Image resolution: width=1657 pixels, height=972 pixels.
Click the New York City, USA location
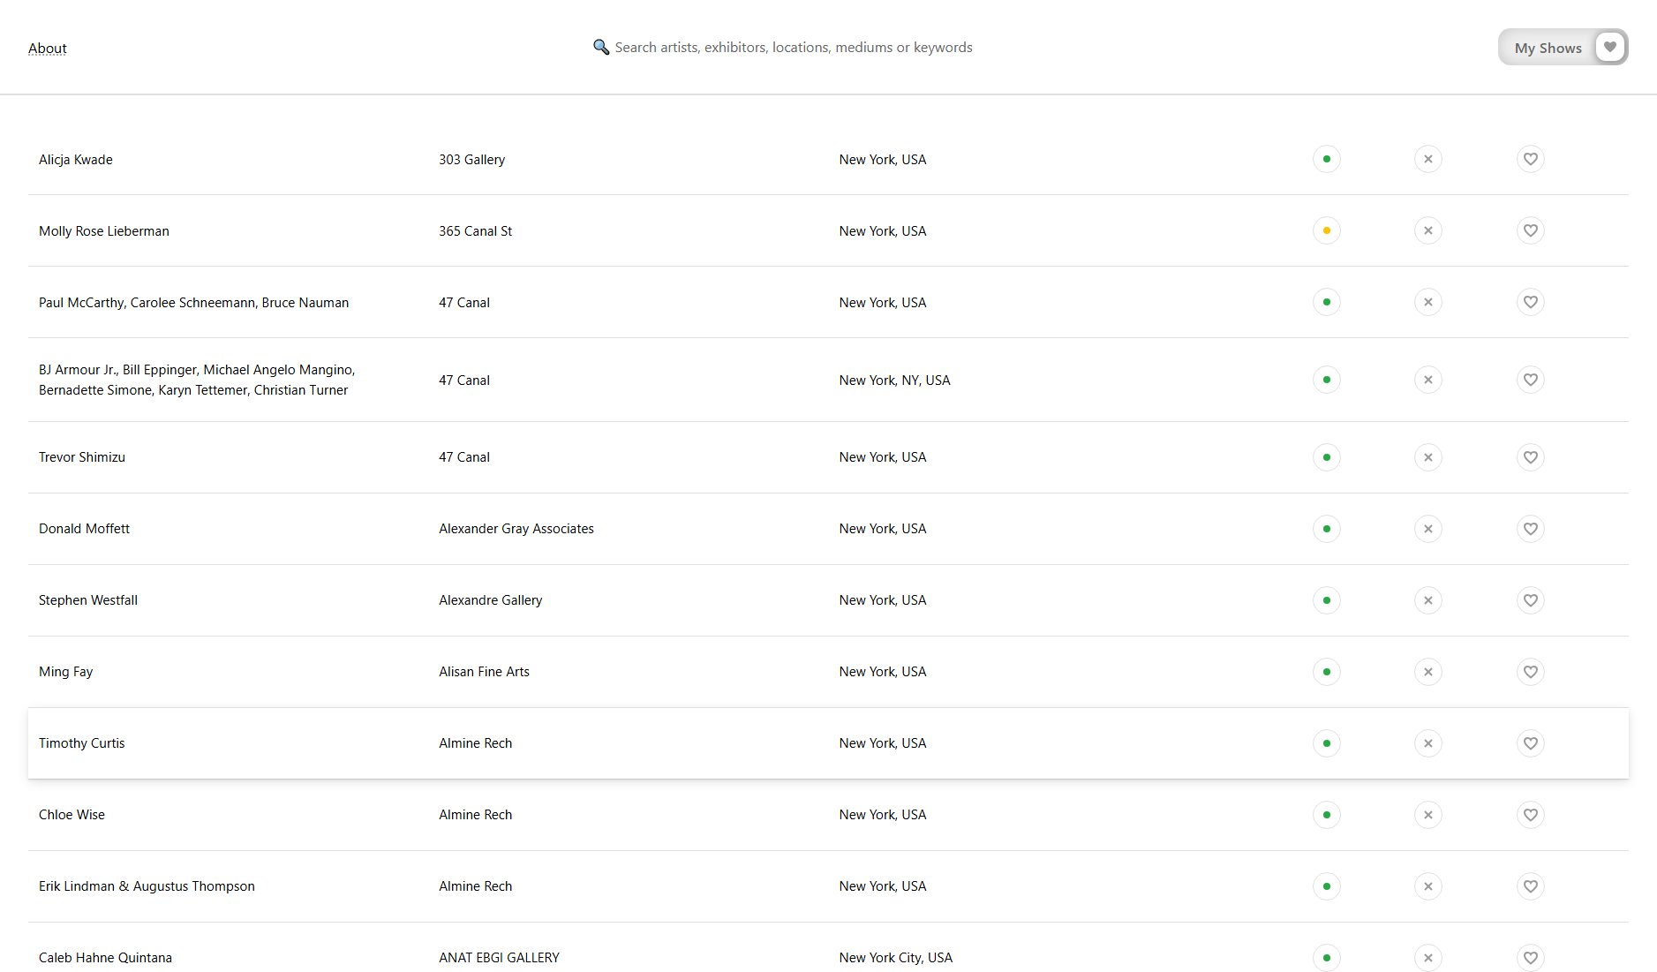pyautogui.click(x=896, y=958)
